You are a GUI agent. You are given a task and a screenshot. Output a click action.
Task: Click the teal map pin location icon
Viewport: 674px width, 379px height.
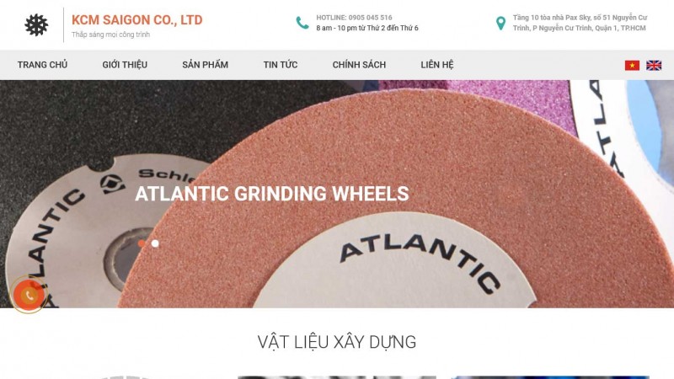pyautogui.click(x=500, y=24)
